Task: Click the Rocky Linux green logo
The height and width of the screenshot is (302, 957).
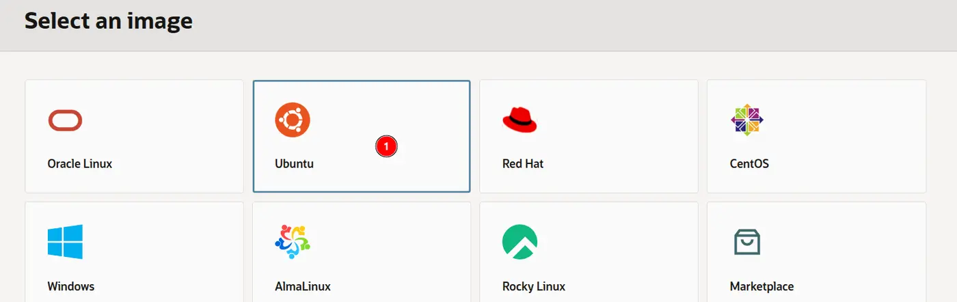Action: click(x=520, y=242)
